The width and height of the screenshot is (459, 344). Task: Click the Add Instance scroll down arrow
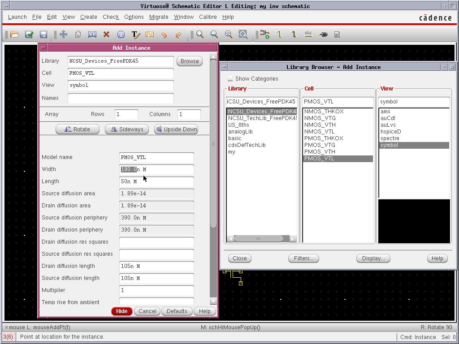click(213, 301)
